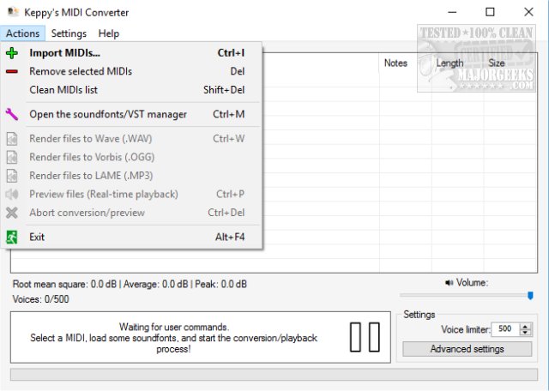Viewport: 549px width, 391px height.
Task: Click the Keppy's MIDI Converter title bar icon
Action: [x=13, y=12]
